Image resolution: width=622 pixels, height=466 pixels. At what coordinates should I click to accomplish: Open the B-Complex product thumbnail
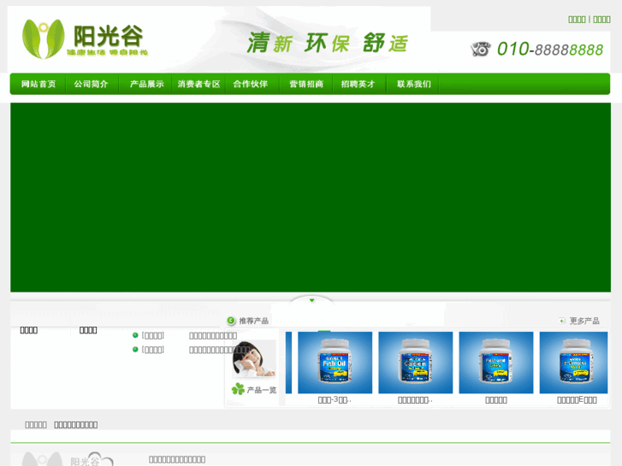coord(573,363)
